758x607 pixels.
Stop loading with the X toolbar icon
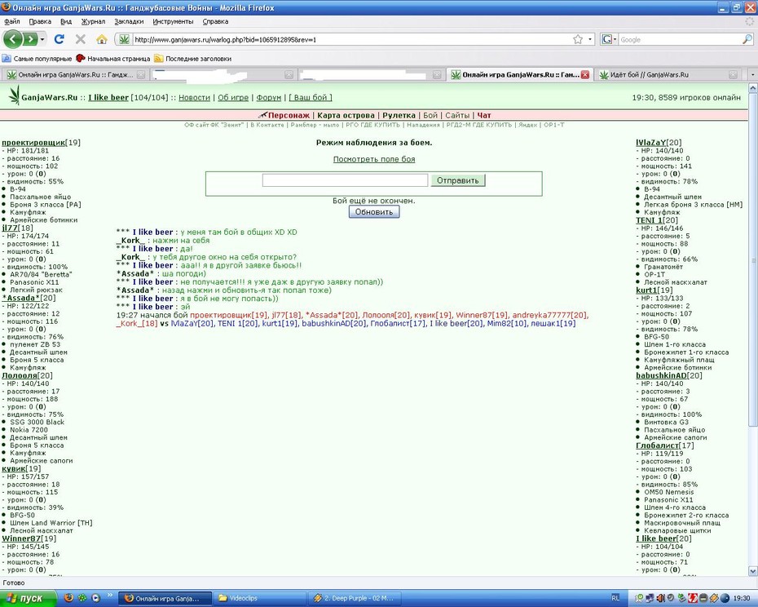(81, 39)
